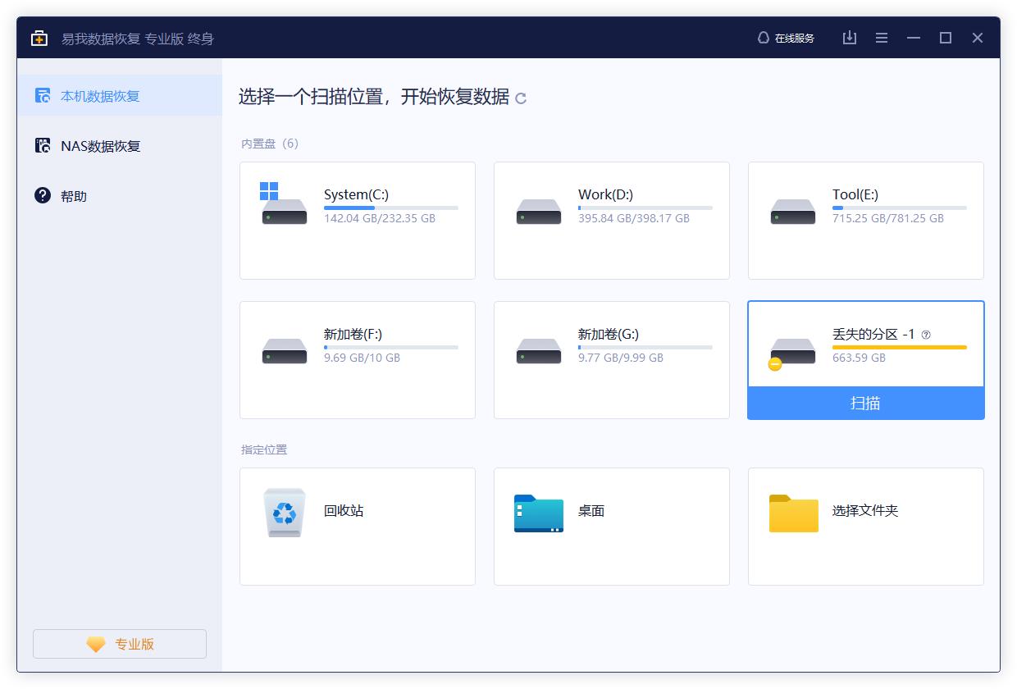1017x689 pixels.
Task: Click the question mark on 丢失的分区 -1
Action: (x=924, y=334)
